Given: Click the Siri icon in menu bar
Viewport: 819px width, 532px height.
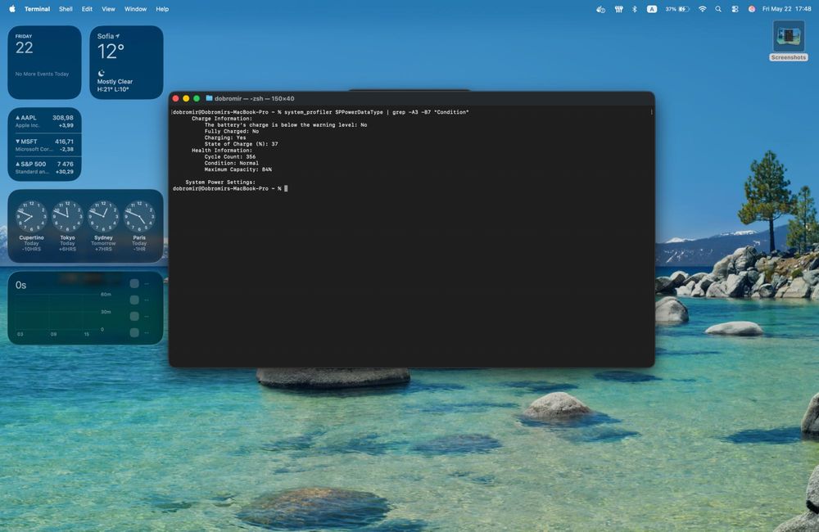Looking at the screenshot, I should coord(752,9).
